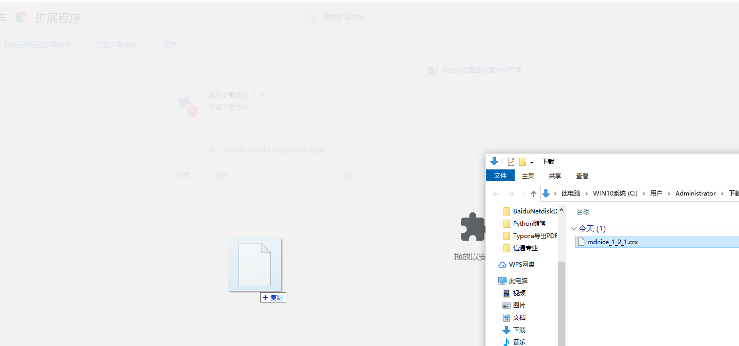Click the Chrome logo beside 扩展程序 title
Image resolution: width=739 pixels, height=346 pixels.
click(x=21, y=17)
